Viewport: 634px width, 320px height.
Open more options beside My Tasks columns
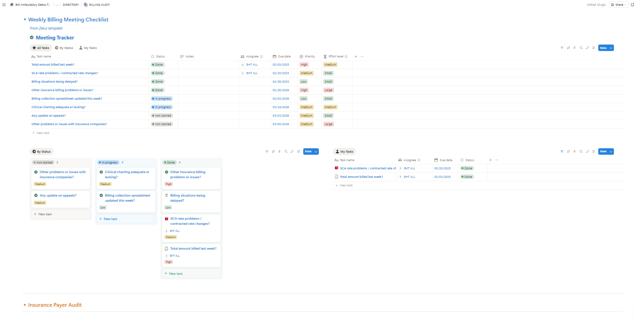click(497, 160)
